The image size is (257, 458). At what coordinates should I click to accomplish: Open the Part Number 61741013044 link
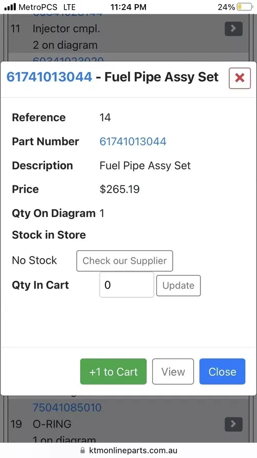pos(133,141)
